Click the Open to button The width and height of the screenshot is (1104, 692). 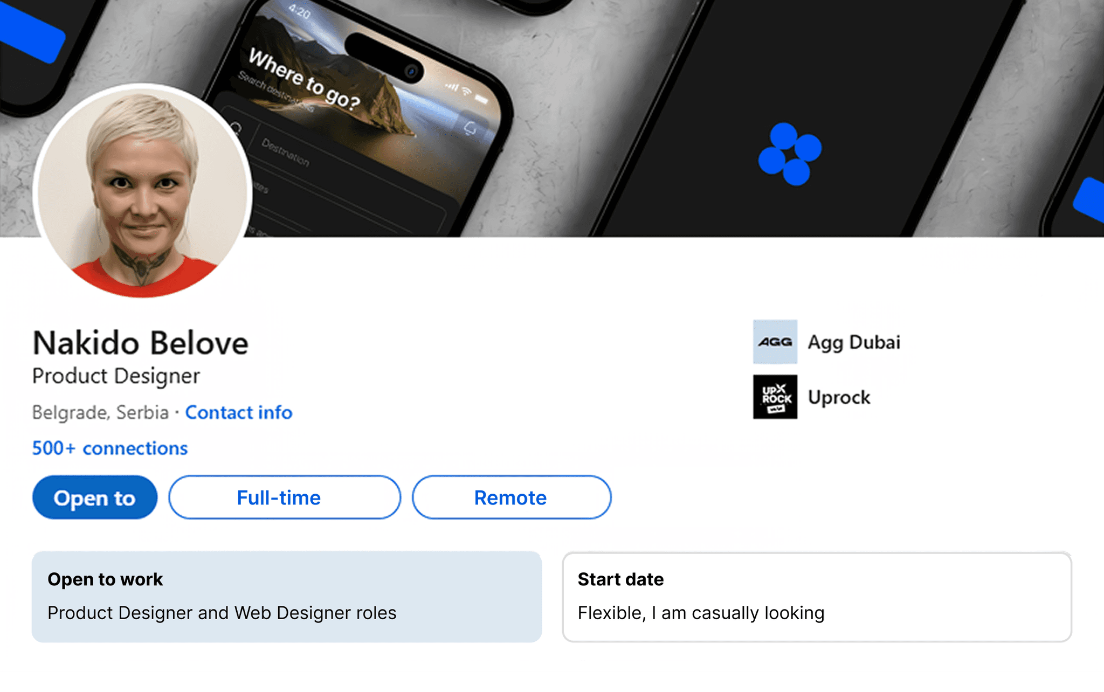pos(95,497)
